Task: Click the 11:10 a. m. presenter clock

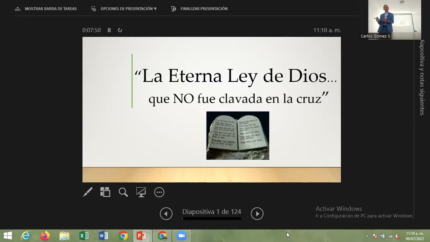Action: (x=327, y=30)
